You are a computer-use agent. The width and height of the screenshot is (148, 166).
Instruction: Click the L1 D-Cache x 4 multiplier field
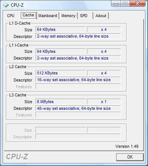point(104,29)
